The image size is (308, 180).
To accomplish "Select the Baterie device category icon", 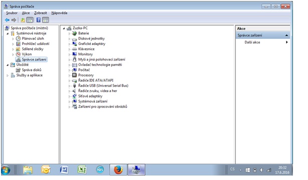I will pos(74,33).
